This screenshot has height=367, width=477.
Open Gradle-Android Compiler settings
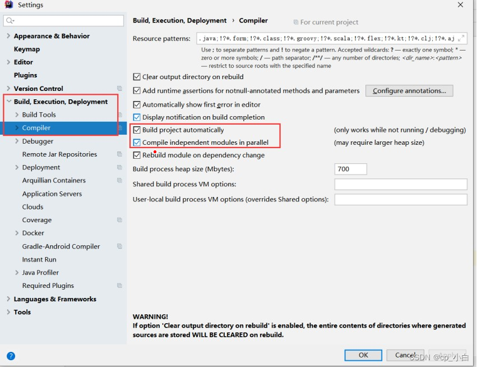click(x=61, y=246)
